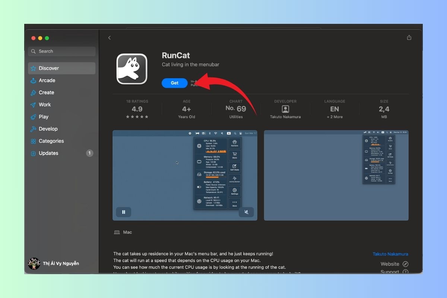Open the Discover section
Screen dimensions: 447x298
[62, 68]
